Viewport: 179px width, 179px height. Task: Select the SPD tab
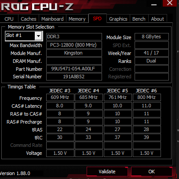click(x=97, y=18)
